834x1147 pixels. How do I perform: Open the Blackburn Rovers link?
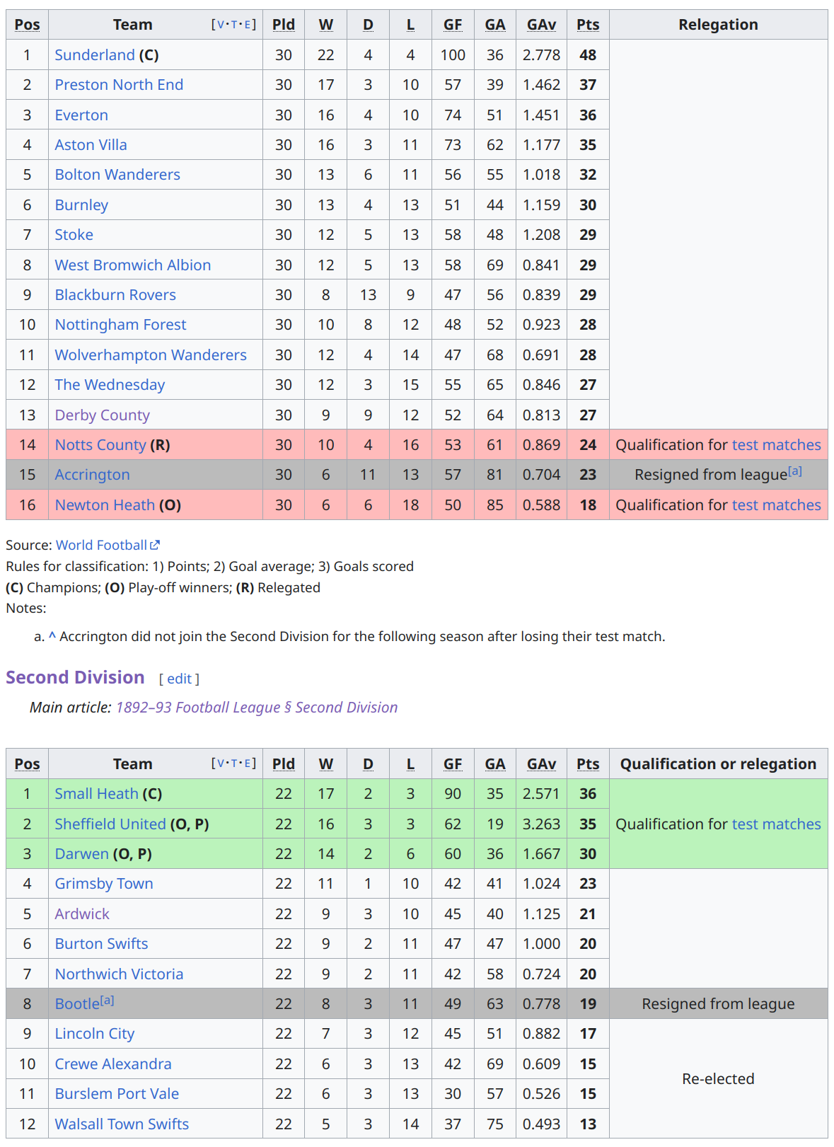115,295
